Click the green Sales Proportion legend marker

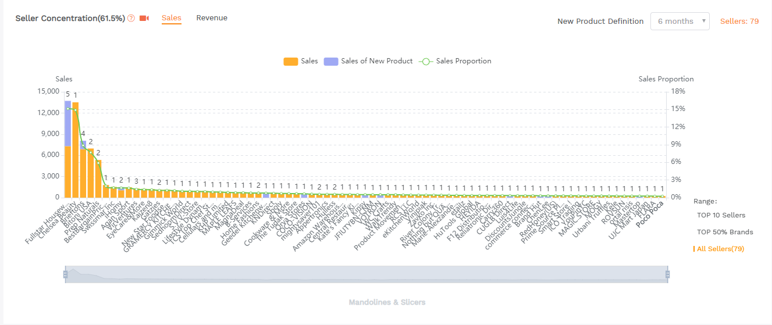pos(426,61)
